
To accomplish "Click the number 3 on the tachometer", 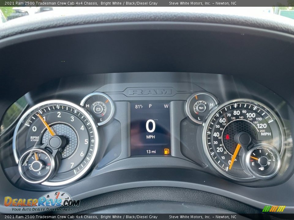I will (x=72, y=119).
